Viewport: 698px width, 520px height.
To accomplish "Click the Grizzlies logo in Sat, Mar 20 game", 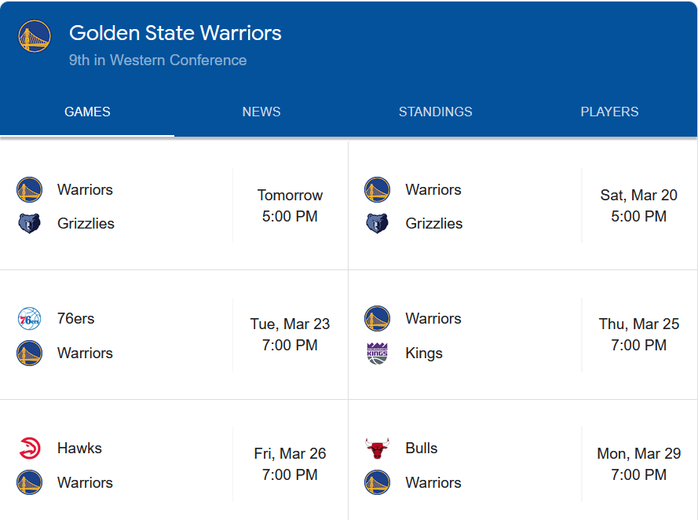I will pos(377,224).
